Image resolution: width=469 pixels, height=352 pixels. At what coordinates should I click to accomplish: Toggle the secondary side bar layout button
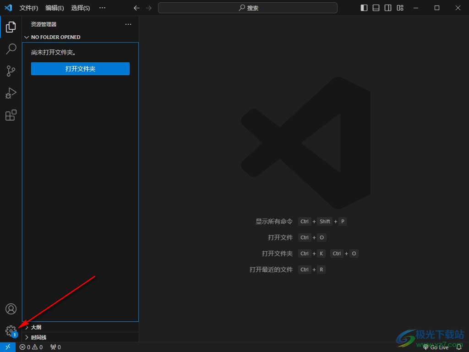coord(388,8)
